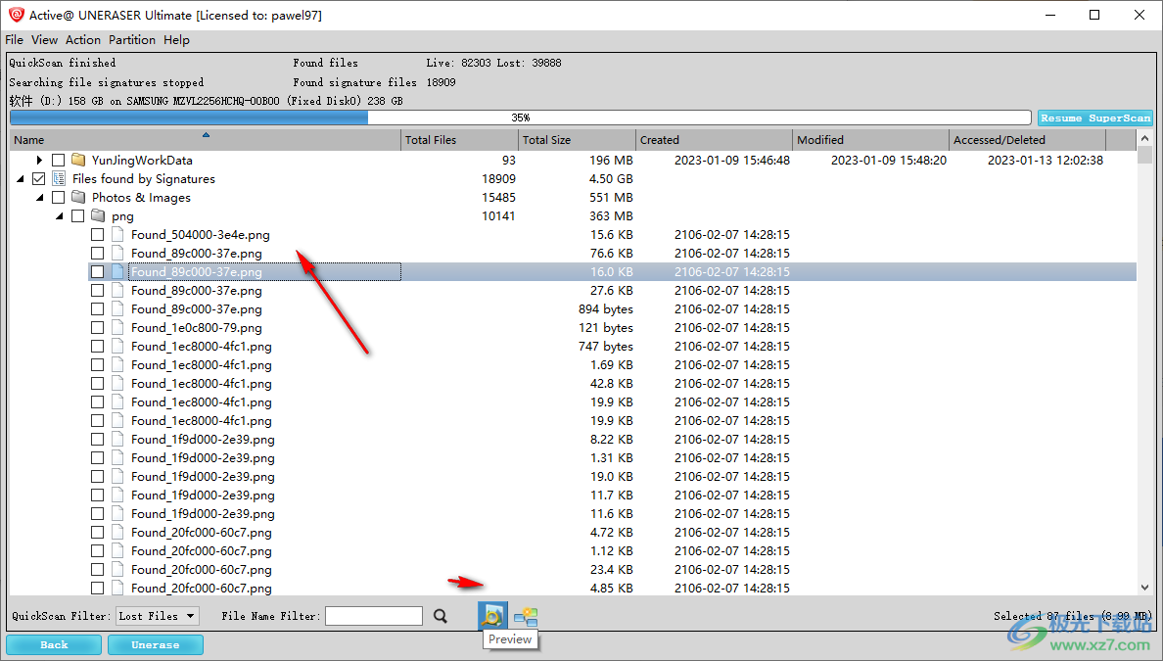The width and height of the screenshot is (1163, 661).
Task: Open the Action menu
Action: click(x=83, y=40)
